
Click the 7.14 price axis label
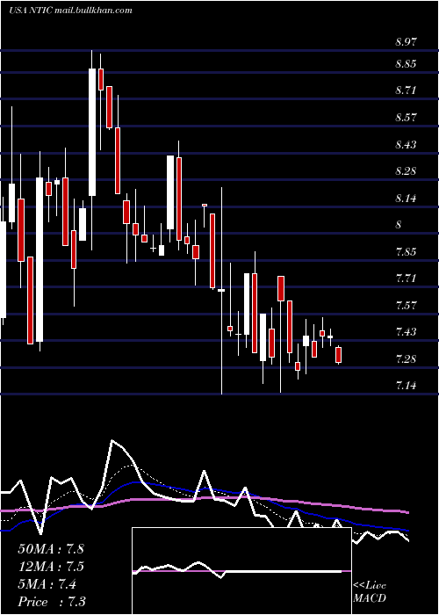tap(407, 386)
